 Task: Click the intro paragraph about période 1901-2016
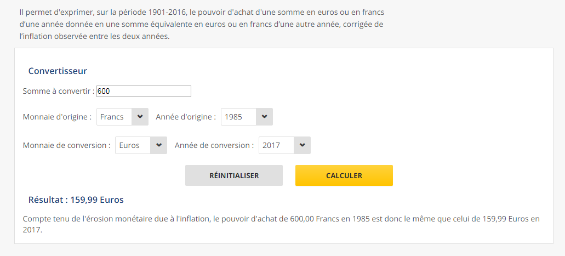tap(202, 24)
